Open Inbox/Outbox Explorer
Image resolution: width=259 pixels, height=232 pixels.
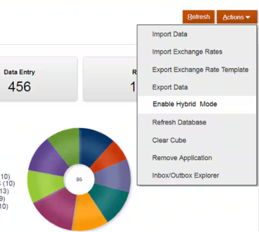click(197, 175)
